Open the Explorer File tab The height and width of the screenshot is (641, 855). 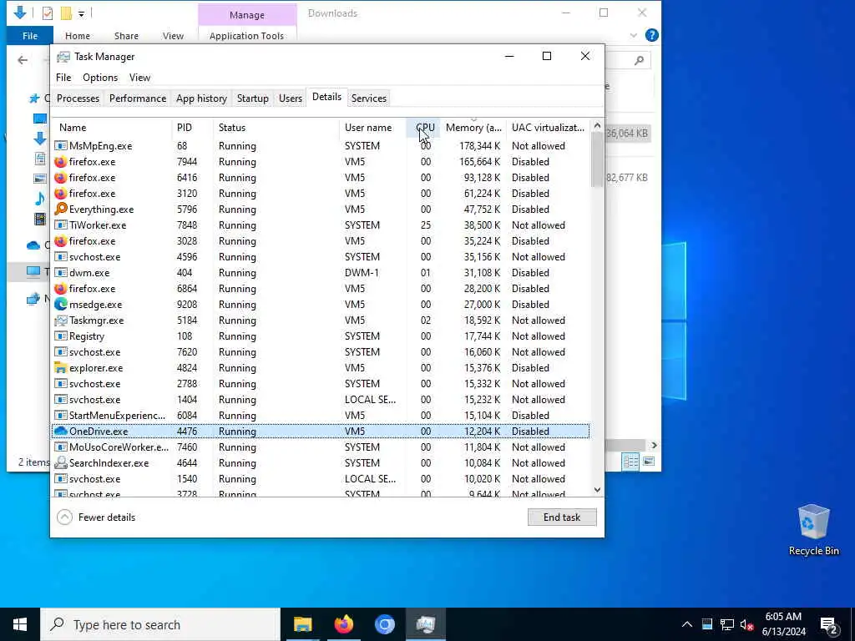[x=30, y=36]
